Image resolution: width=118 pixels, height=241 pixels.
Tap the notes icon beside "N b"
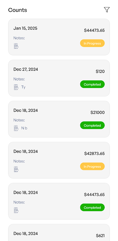(16, 128)
